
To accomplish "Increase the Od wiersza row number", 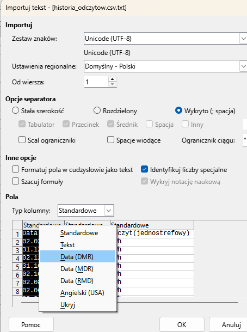I will [112, 79].
